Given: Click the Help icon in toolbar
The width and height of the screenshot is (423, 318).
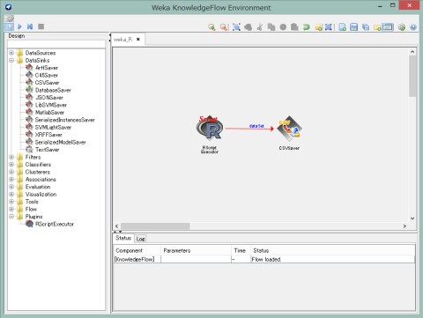Looking at the screenshot, I should coord(413,27).
